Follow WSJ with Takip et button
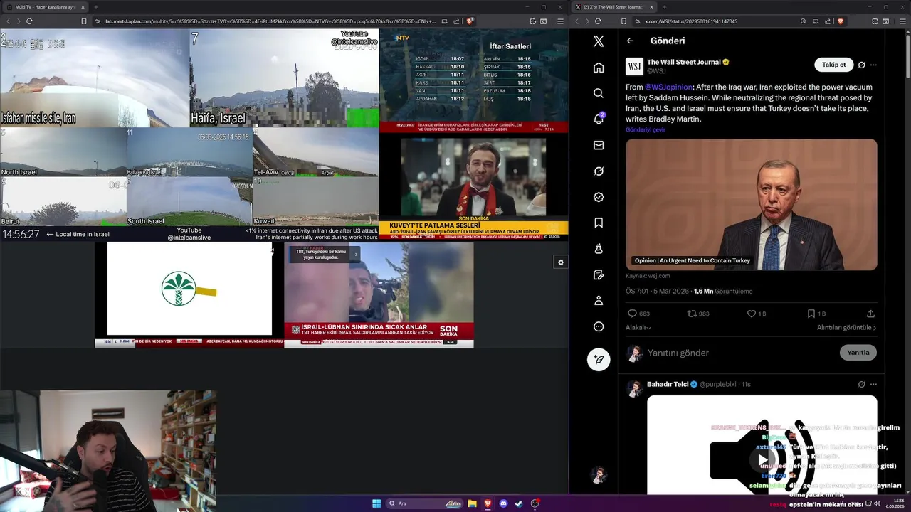Screen dimensions: 911x512 pyautogui.click(x=833, y=65)
